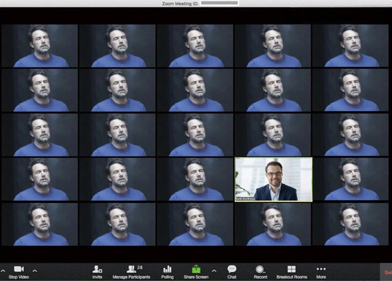Click the name label on the suited participant's tile

coord(246,199)
